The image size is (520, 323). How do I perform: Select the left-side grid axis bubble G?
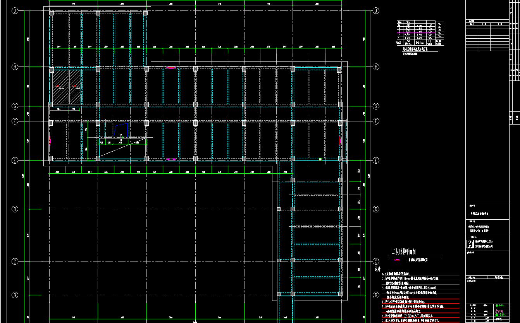15,106
